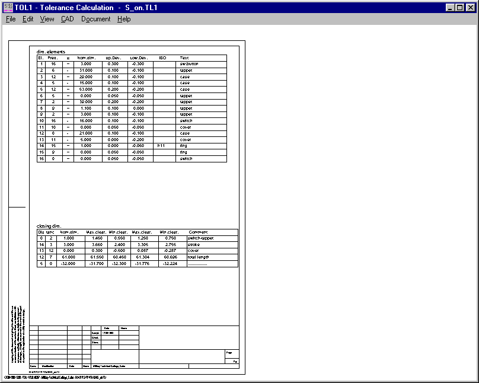The height and width of the screenshot is (383, 479).
Task: Click the TOL1 application icon in title bar
Action: click(8, 7)
